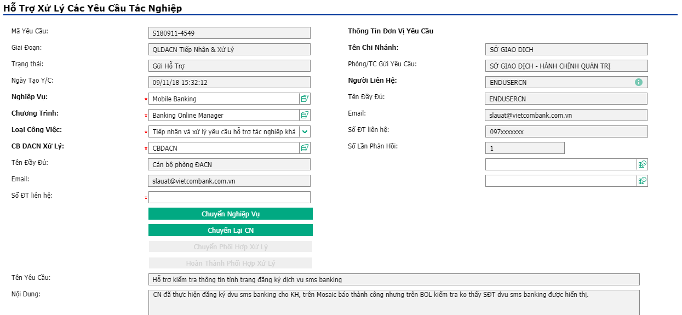Click the greyed Chuyển Phối Hợp Xử Lý button

[x=231, y=247]
